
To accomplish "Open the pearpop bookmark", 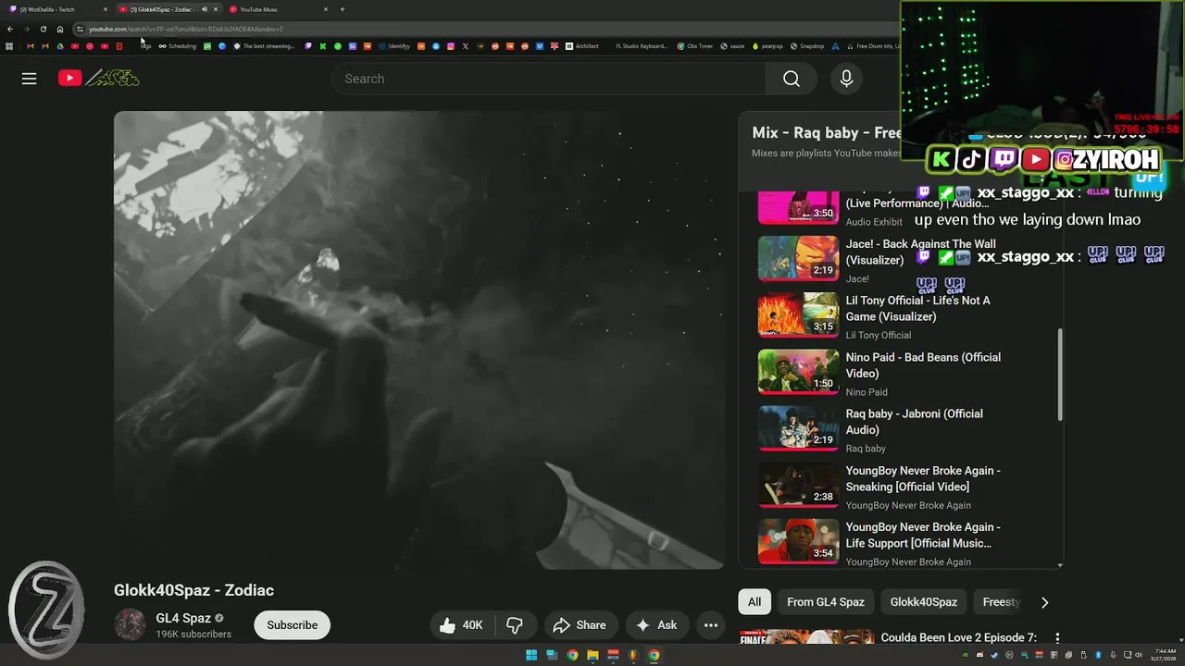I will coord(767,46).
